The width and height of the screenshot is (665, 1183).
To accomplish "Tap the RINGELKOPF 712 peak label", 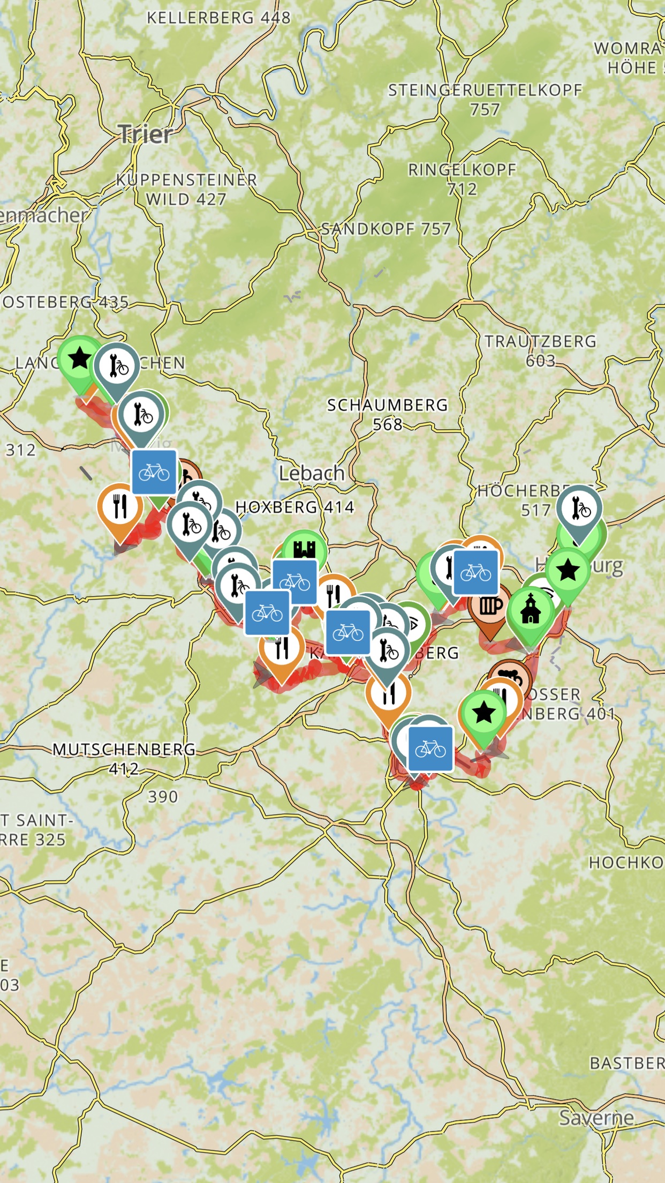I will (462, 179).
